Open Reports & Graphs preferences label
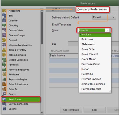Viewport: 119px width, 115px height. click(18, 79)
